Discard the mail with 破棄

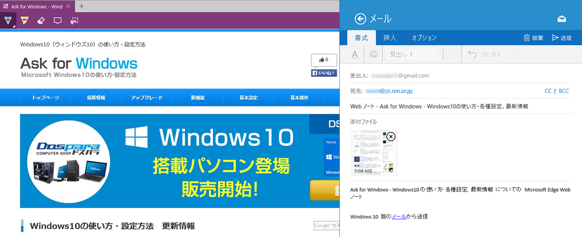click(x=533, y=38)
